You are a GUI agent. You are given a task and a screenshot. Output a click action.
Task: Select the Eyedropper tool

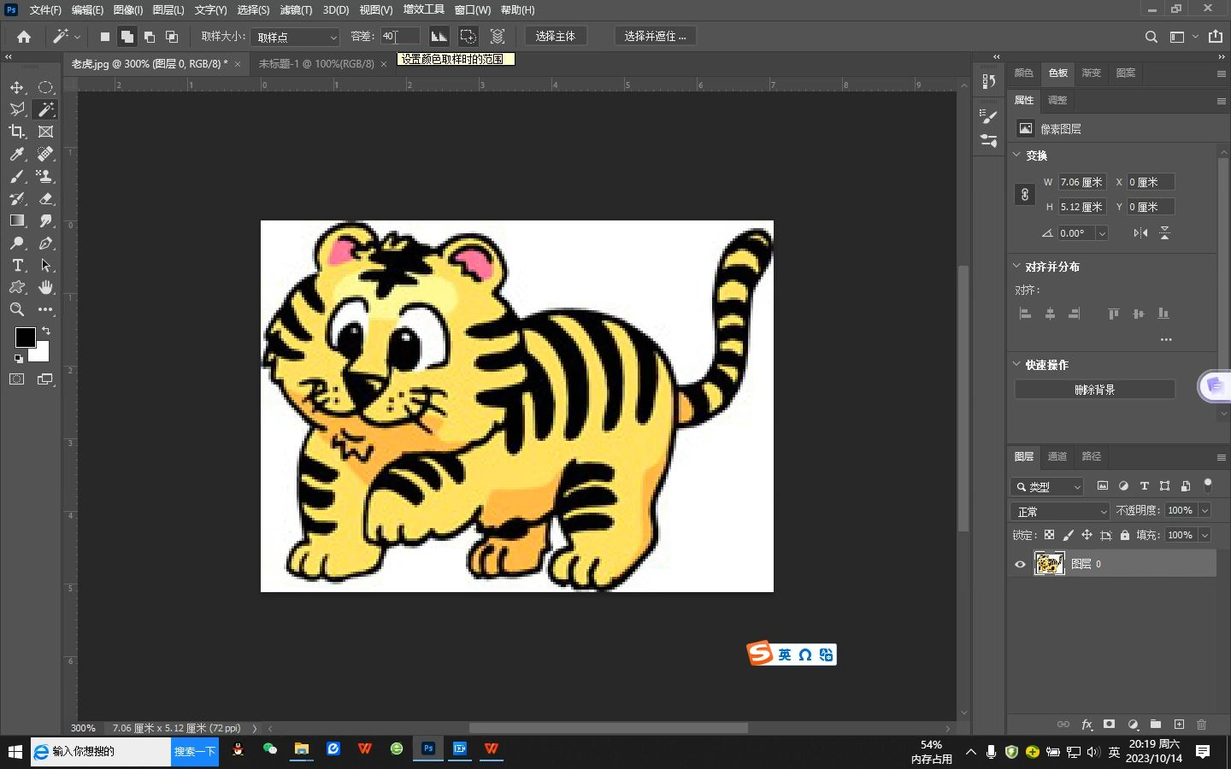(x=17, y=154)
